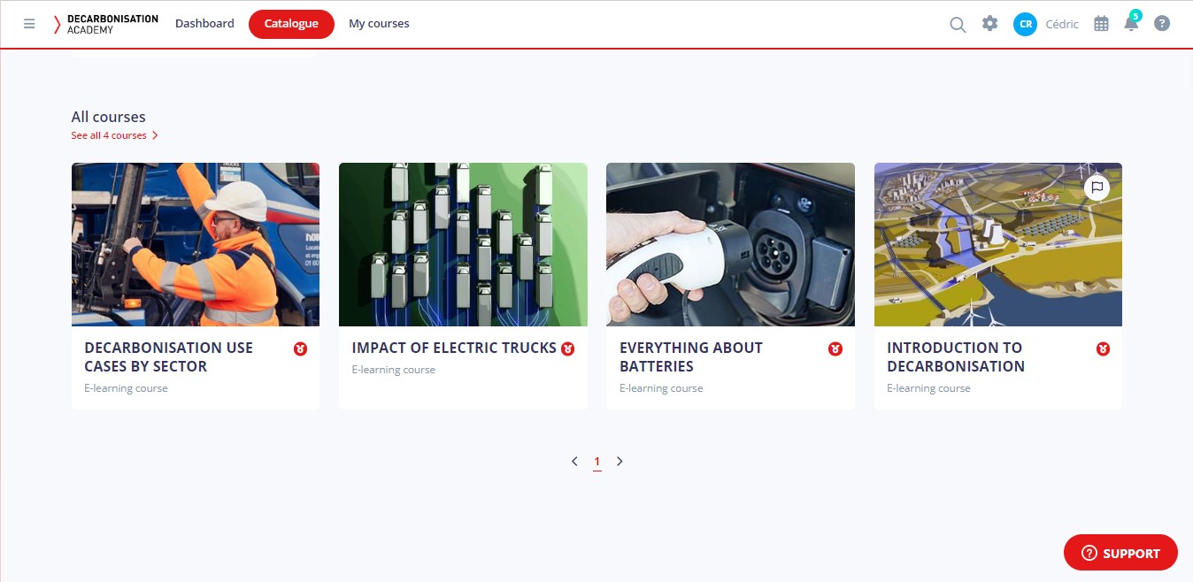Open the help question mark icon

pyautogui.click(x=1162, y=23)
